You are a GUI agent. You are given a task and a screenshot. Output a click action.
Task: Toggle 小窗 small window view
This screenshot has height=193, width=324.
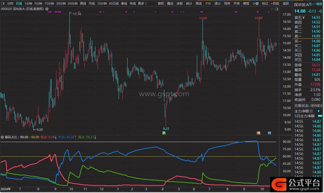coord(255,4)
